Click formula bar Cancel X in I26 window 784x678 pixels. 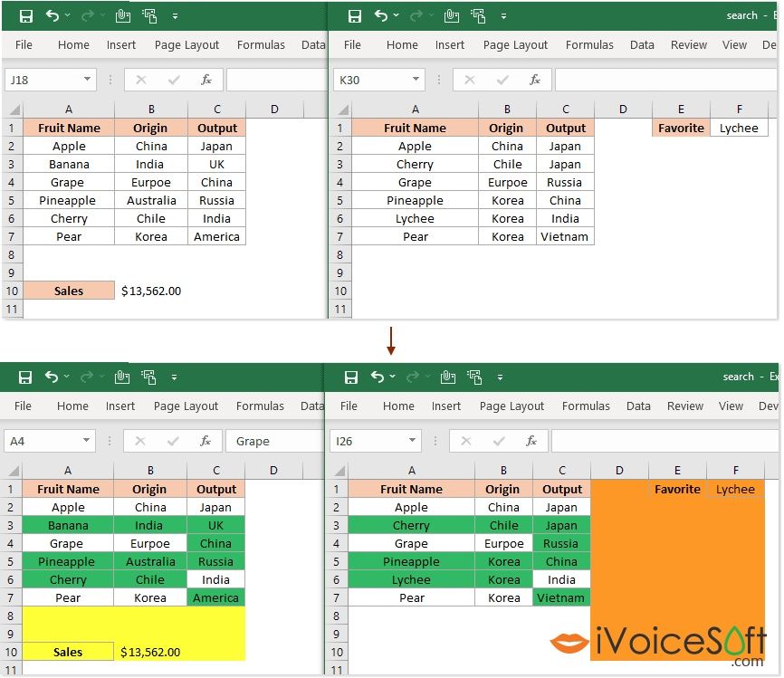click(466, 441)
